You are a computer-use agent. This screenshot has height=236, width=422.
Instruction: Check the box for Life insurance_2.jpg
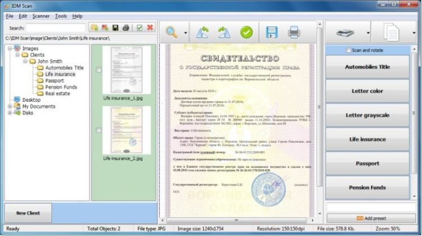click(x=99, y=130)
